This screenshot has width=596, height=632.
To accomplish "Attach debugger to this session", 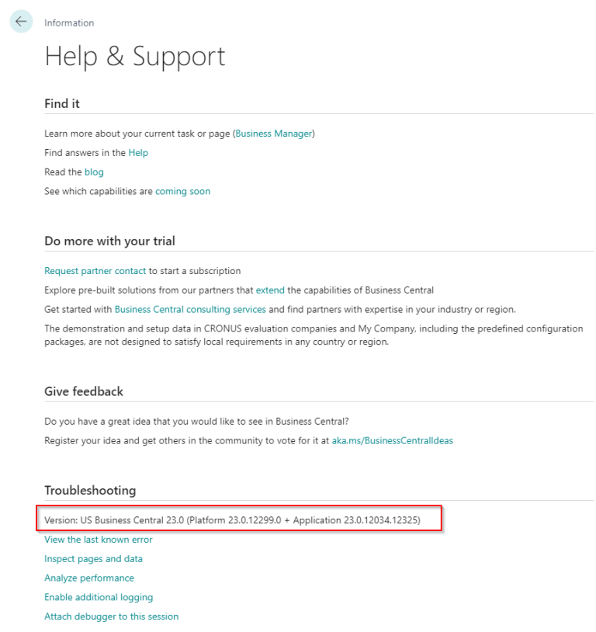I will click(111, 616).
